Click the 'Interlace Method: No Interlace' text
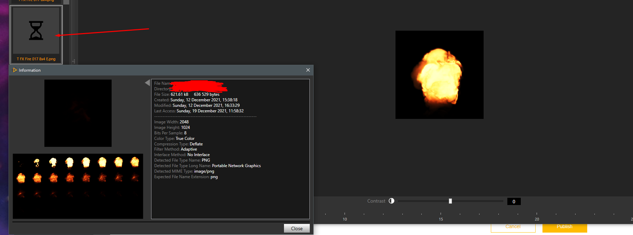Image resolution: width=633 pixels, height=235 pixels. tap(182, 155)
